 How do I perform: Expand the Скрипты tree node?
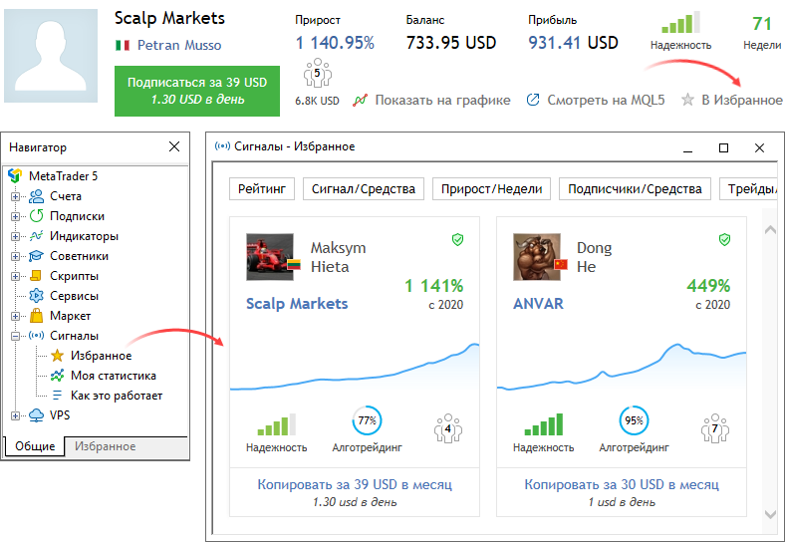coord(16,276)
